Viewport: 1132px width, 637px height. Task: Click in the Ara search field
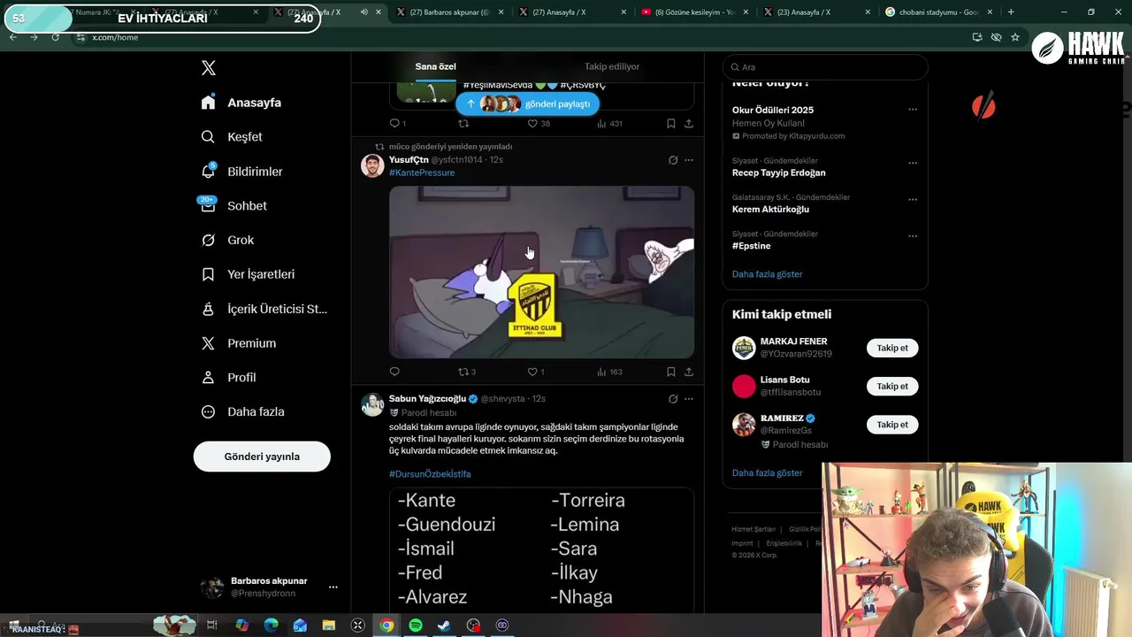[825, 67]
